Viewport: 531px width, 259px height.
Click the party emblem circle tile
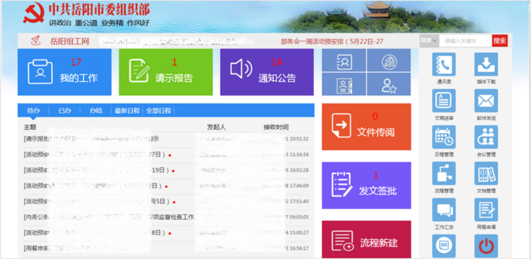(x=389, y=60)
